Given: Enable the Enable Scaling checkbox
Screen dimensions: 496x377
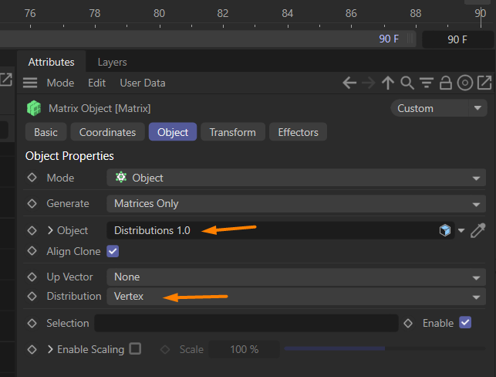Looking at the screenshot, I should coord(135,348).
